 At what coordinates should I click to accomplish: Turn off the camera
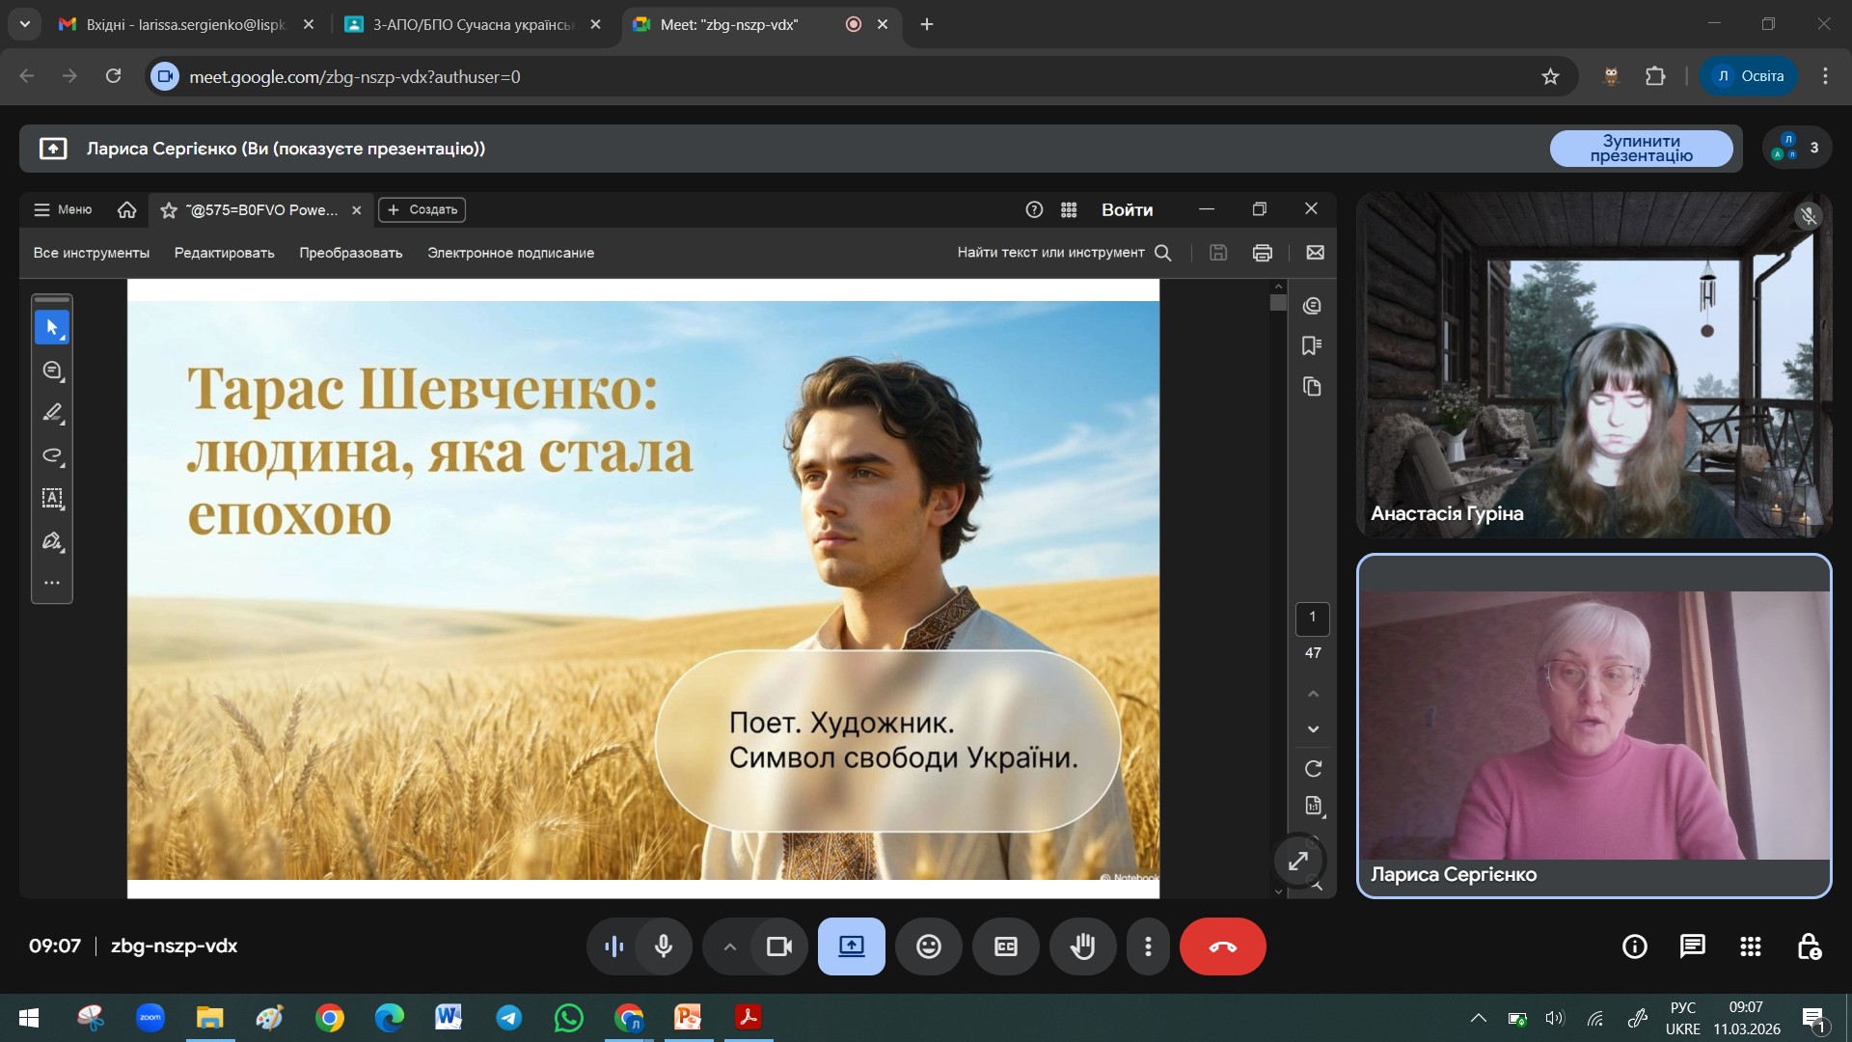coord(778,946)
